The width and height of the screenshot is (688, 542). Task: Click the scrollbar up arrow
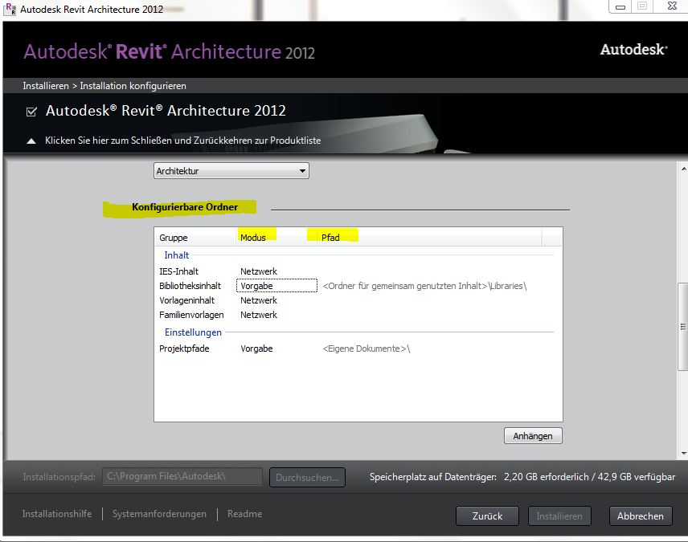click(683, 169)
